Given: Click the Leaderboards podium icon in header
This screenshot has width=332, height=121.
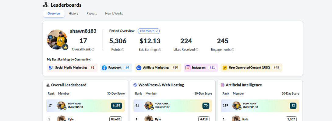Looking at the screenshot, I should point(46,5).
